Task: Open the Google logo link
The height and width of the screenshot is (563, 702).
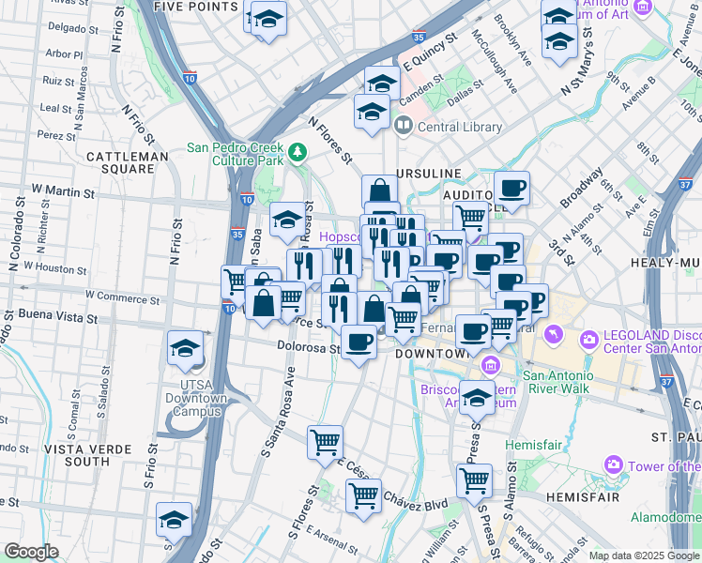Action: pos(31,553)
